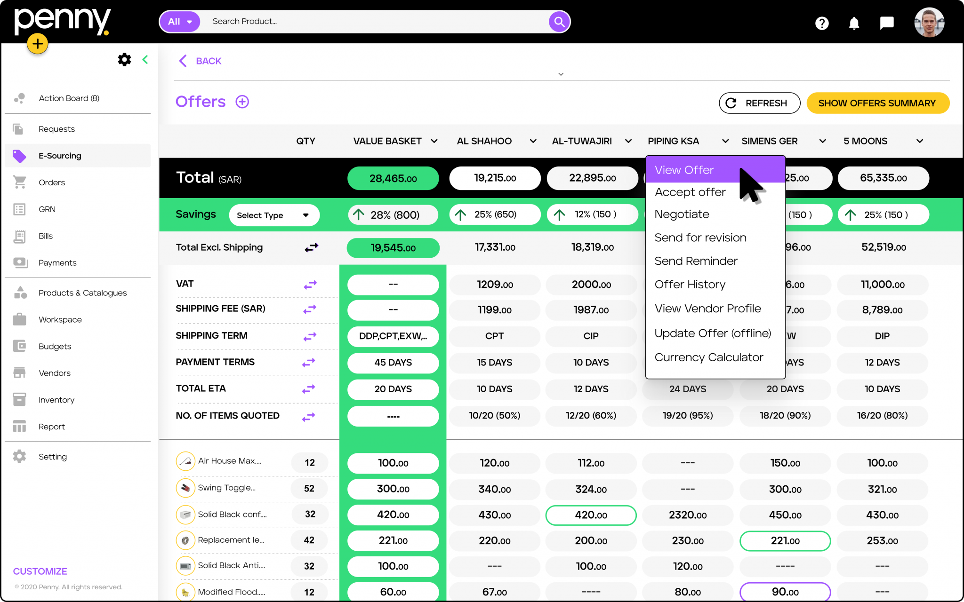Choose Offer History menu entry
The width and height of the screenshot is (964, 602).
690,285
